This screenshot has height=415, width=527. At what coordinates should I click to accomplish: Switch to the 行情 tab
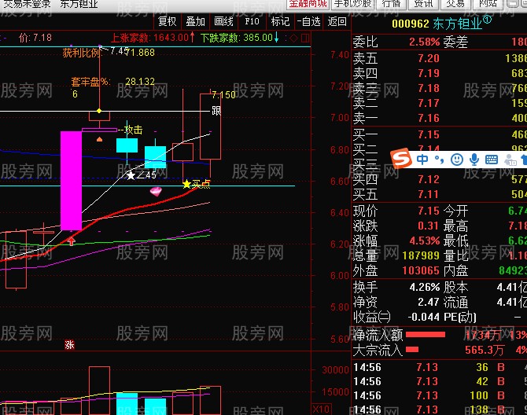pyautogui.click(x=392, y=4)
